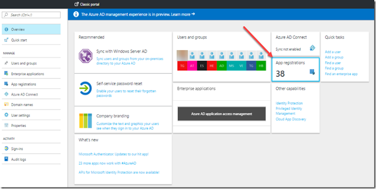
Task: Open Cloud App Discovery link
Action: point(291,119)
